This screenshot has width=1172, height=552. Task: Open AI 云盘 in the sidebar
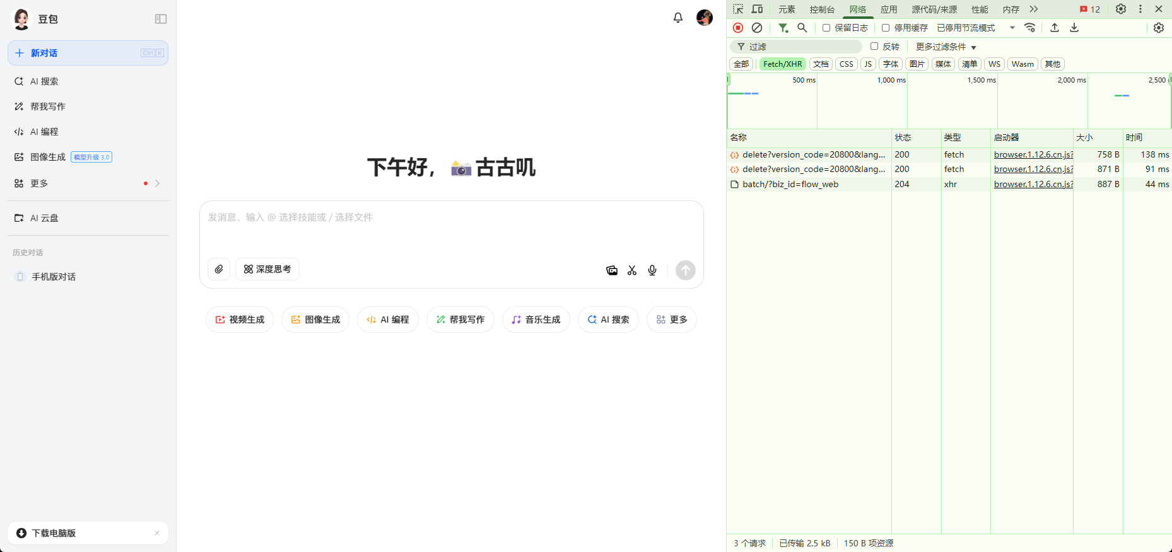(88, 218)
